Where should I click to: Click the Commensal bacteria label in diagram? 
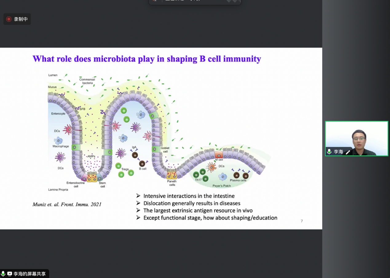pyautogui.click(x=87, y=81)
